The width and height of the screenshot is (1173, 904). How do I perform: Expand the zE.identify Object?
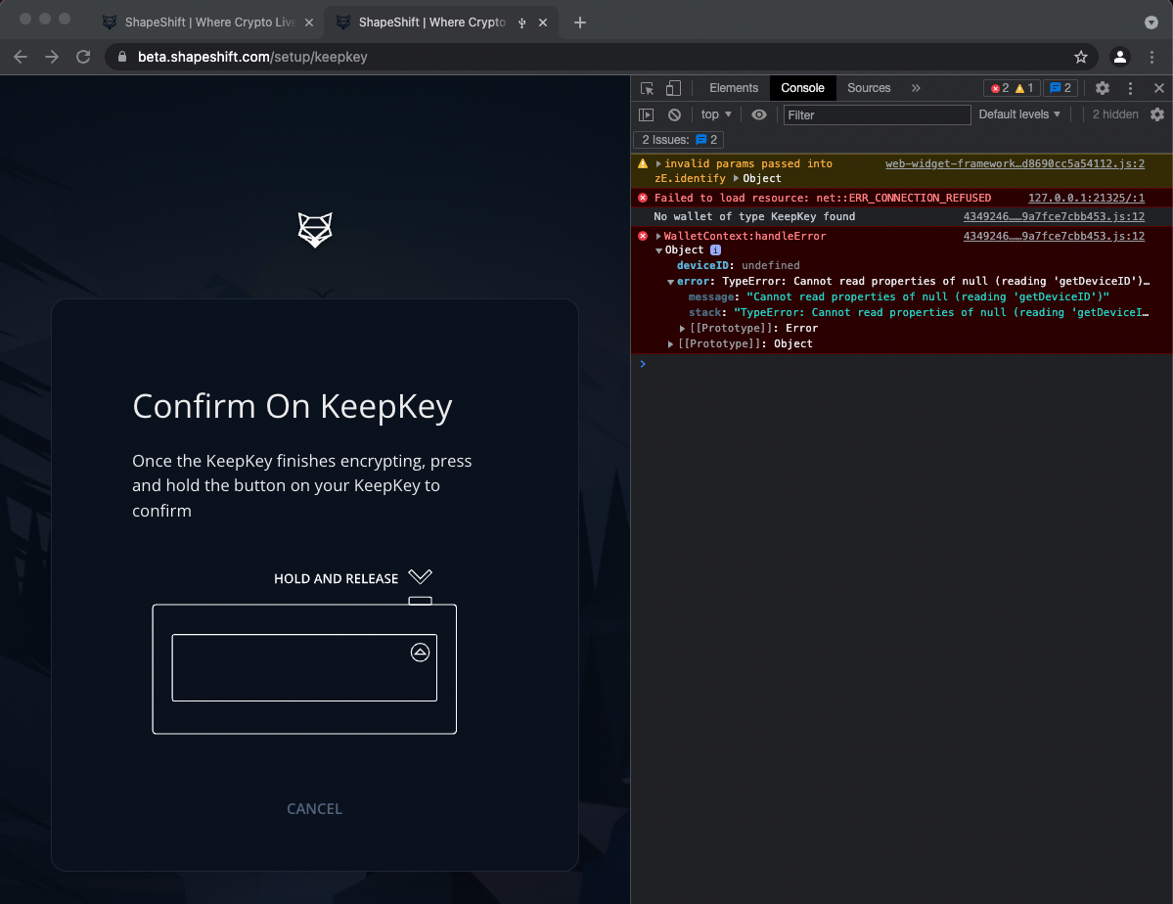pyautogui.click(x=736, y=178)
